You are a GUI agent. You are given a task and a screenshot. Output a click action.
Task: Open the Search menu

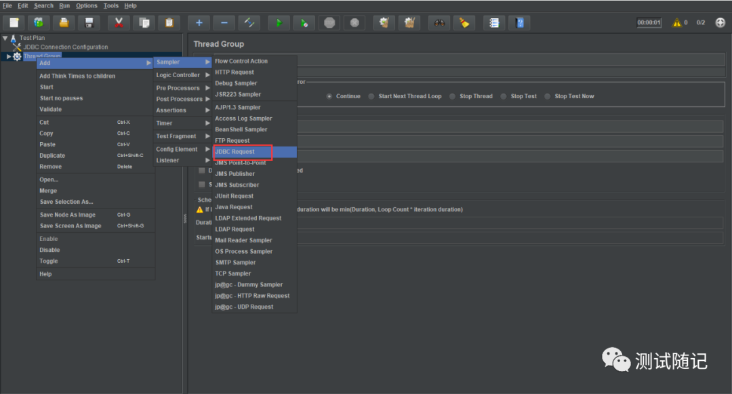coord(43,5)
